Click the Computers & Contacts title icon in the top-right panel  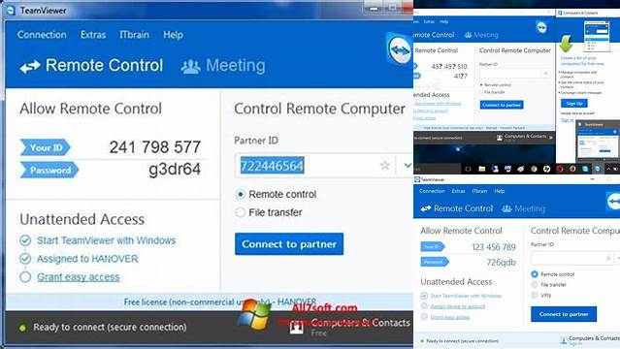coord(560,13)
